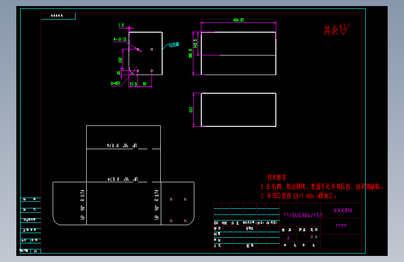Click the 130 vertical dimension text
Screen dimensions: 404x262
point(120,60)
